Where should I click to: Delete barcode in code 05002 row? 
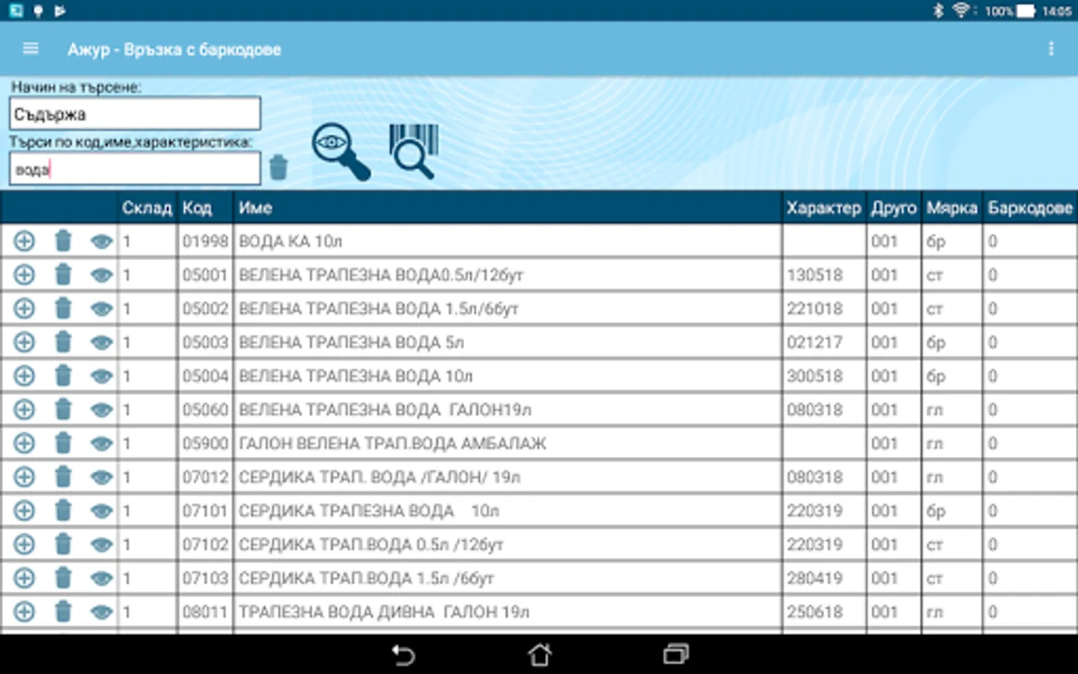tap(63, 309)
